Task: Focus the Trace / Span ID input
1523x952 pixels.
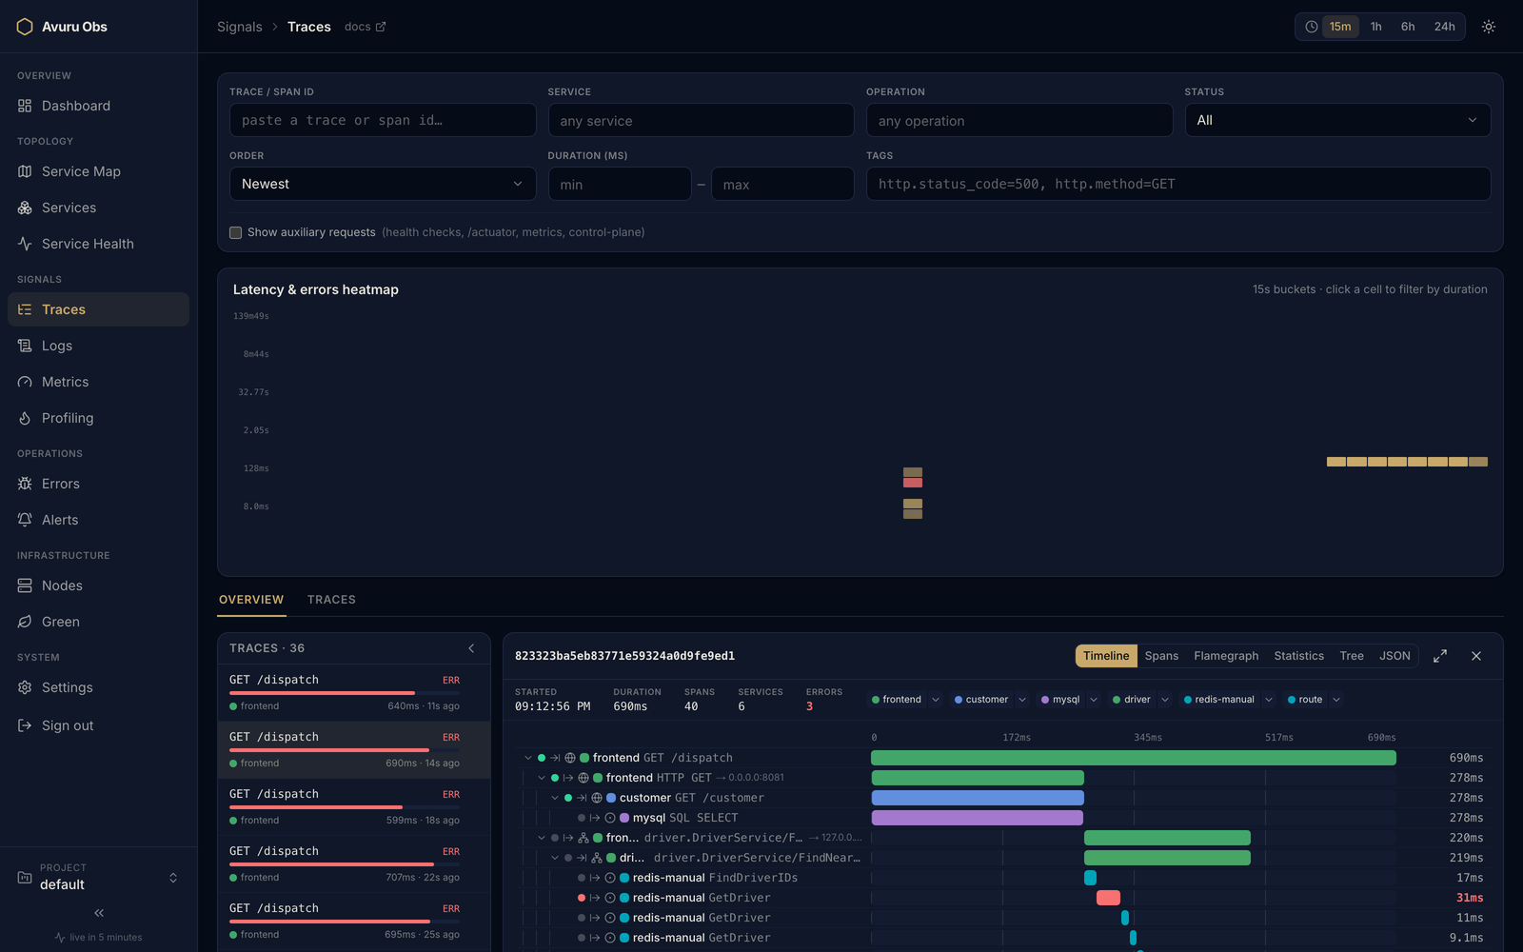Action: [383, 120]
